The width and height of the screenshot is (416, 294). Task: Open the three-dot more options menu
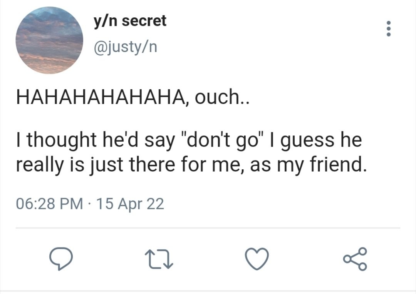point(389,29)
